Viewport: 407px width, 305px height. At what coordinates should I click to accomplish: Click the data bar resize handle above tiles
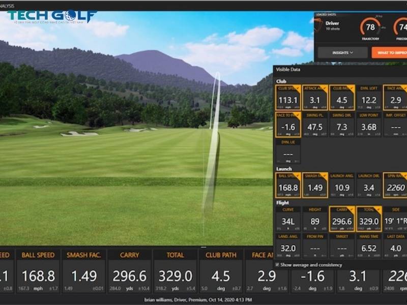[203, 247]
